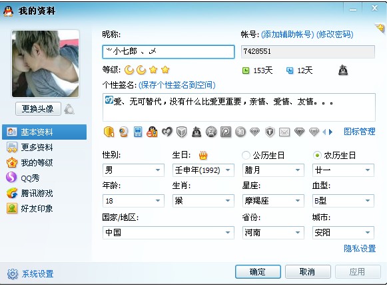Screen dimensions: 387x286
Task: Click the gray star medal icon
Action: click(211, 132)
